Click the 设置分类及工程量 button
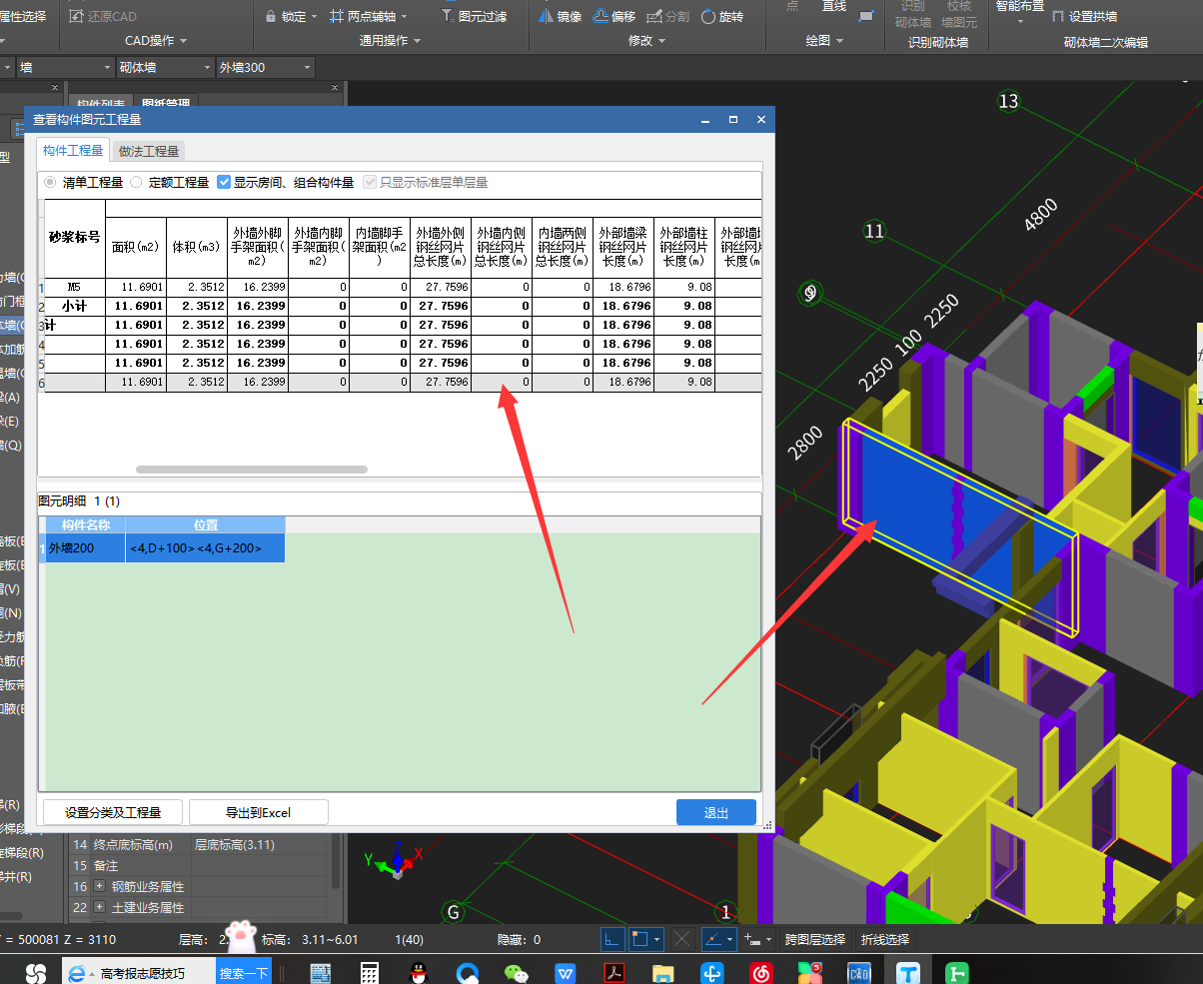Viewport: 1203px width, 984px height. pos(113,812)
